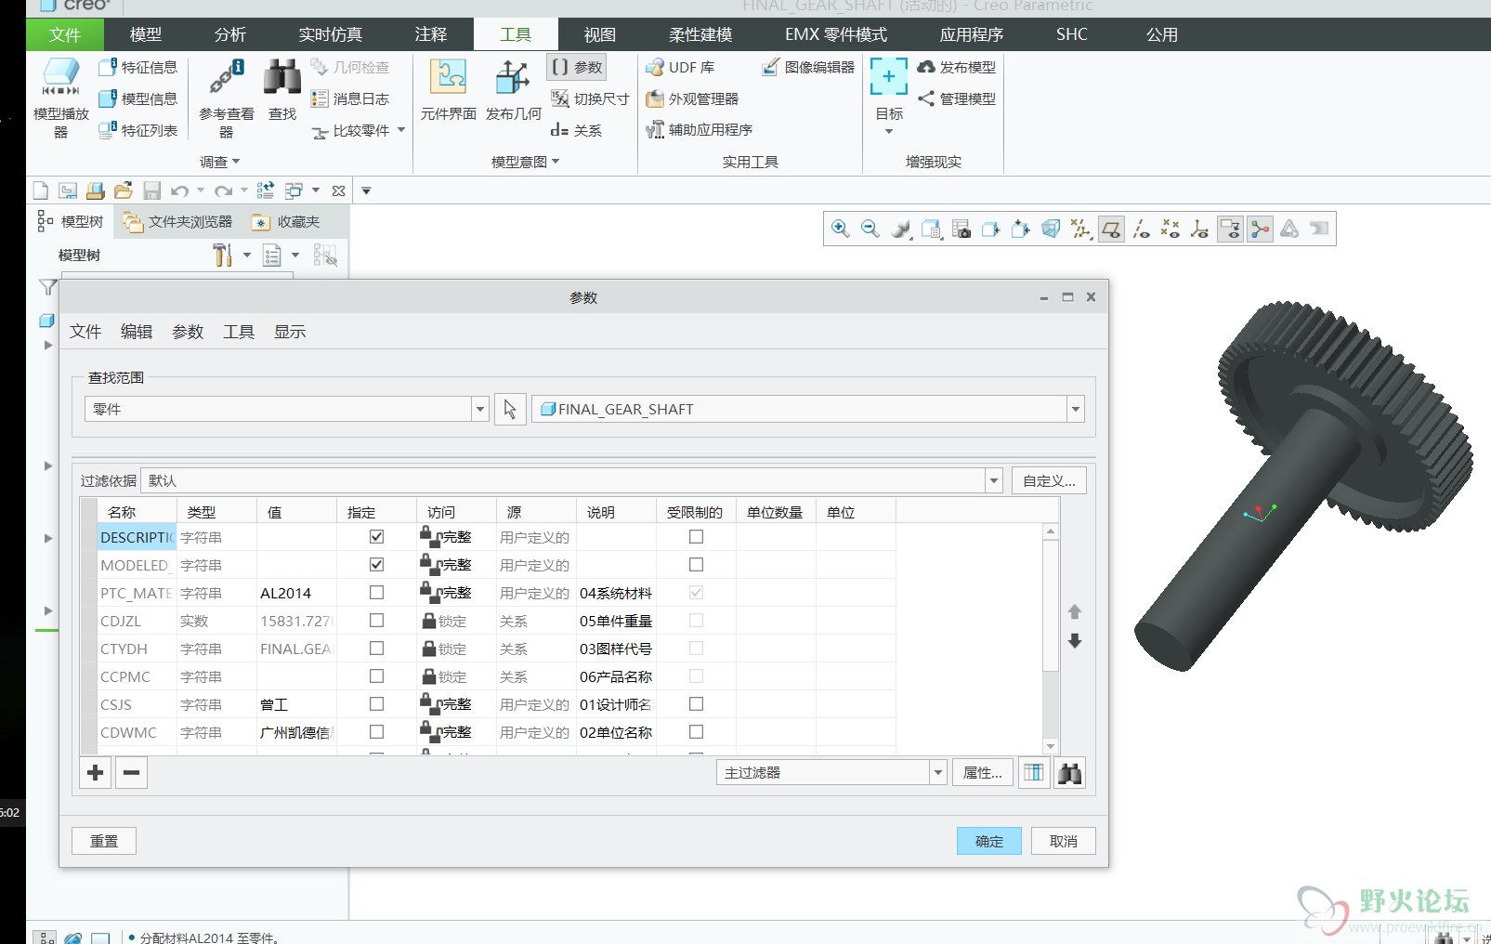Open the 显示 menu in 参数 dialog
Viewport: 1491px width, 944px height.
click(x=290, y=332)
